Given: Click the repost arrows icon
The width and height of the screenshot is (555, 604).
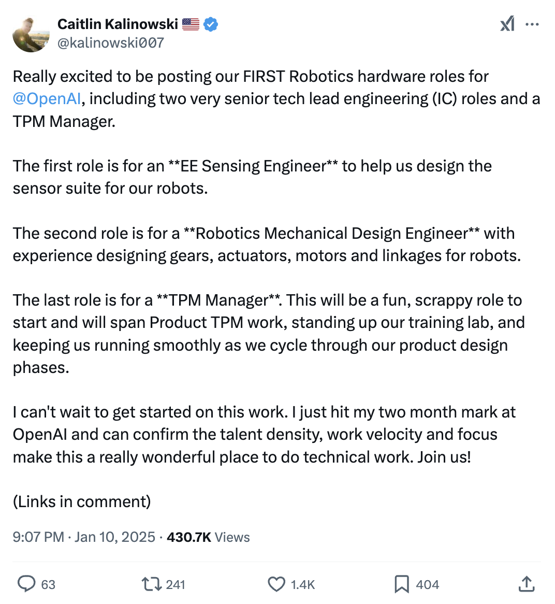Looking at the screenshot, I should (x=151, y=584).
